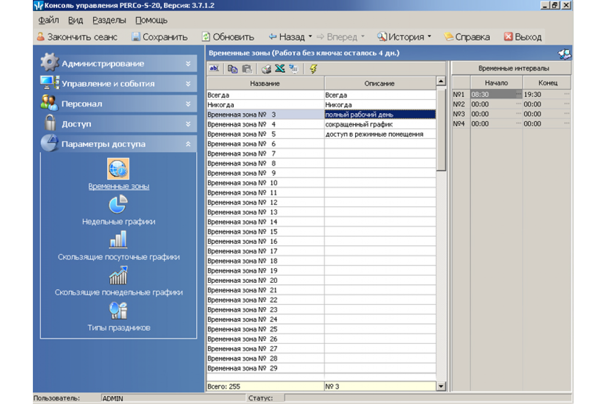Open the ellipsis picker for №1 Начало 08:30
Viewport: 607px width, 404px height.
point(518,94)
